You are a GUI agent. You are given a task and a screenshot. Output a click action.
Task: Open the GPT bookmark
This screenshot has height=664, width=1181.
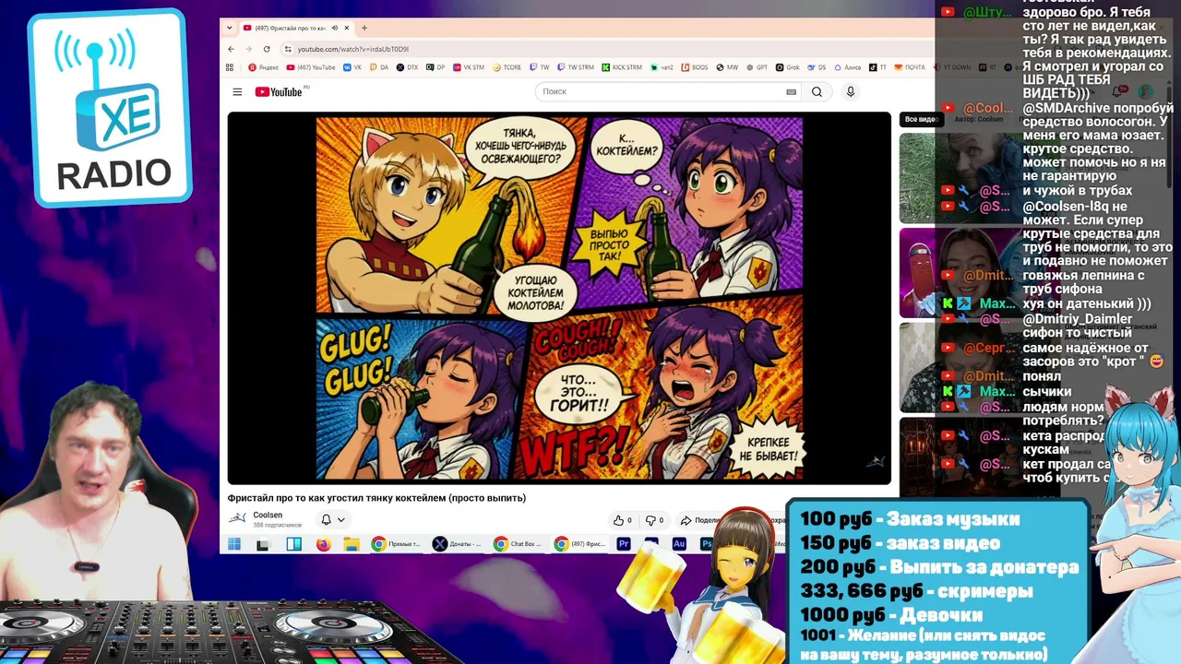[x=757, y=67]
